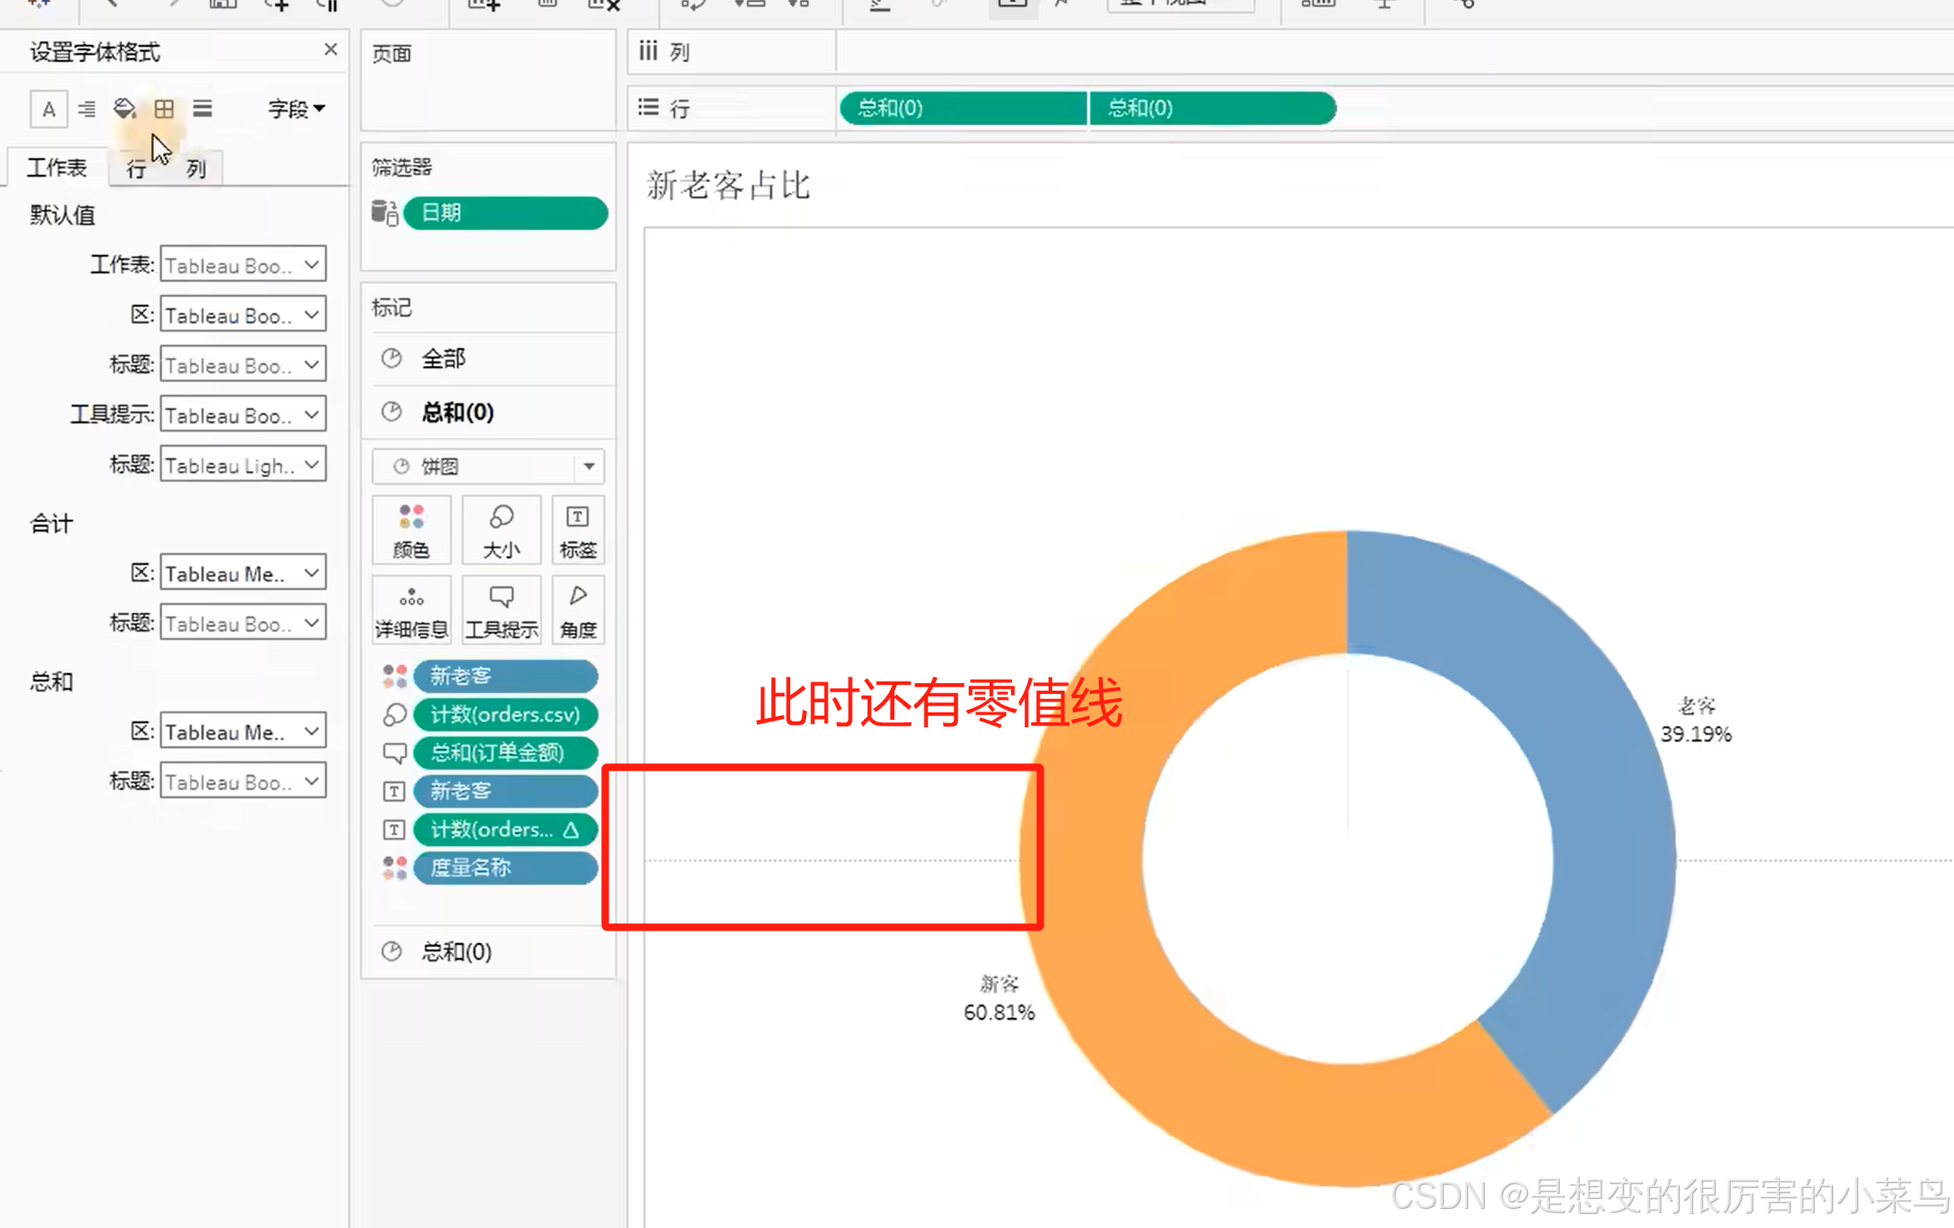The image size is (1954, 1228).
Task: Select the All marks card section
Action: (x=443, y=359)
